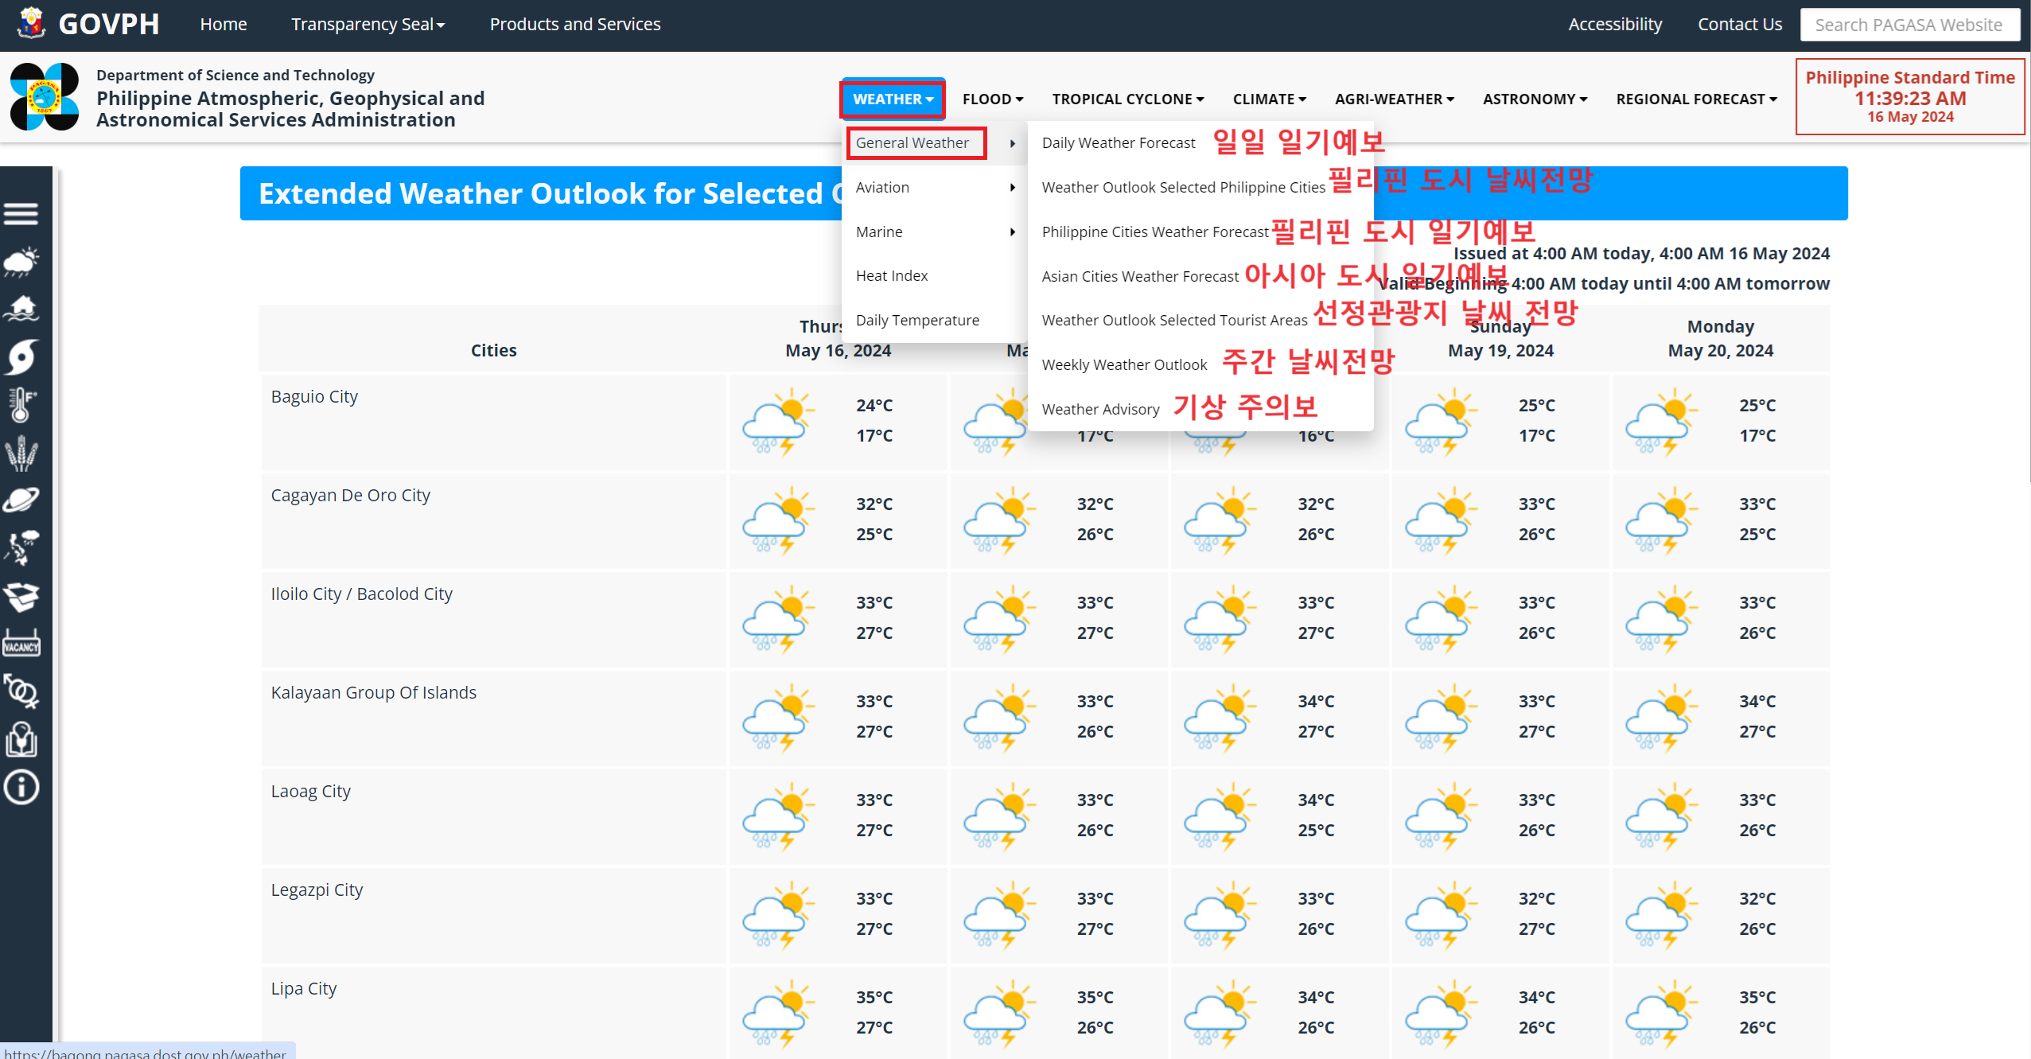The height and width of the screenshot is (1059, 2031).
Task: Open the tropical cyclone sidebar icon
Action: [x=21, y=356]
